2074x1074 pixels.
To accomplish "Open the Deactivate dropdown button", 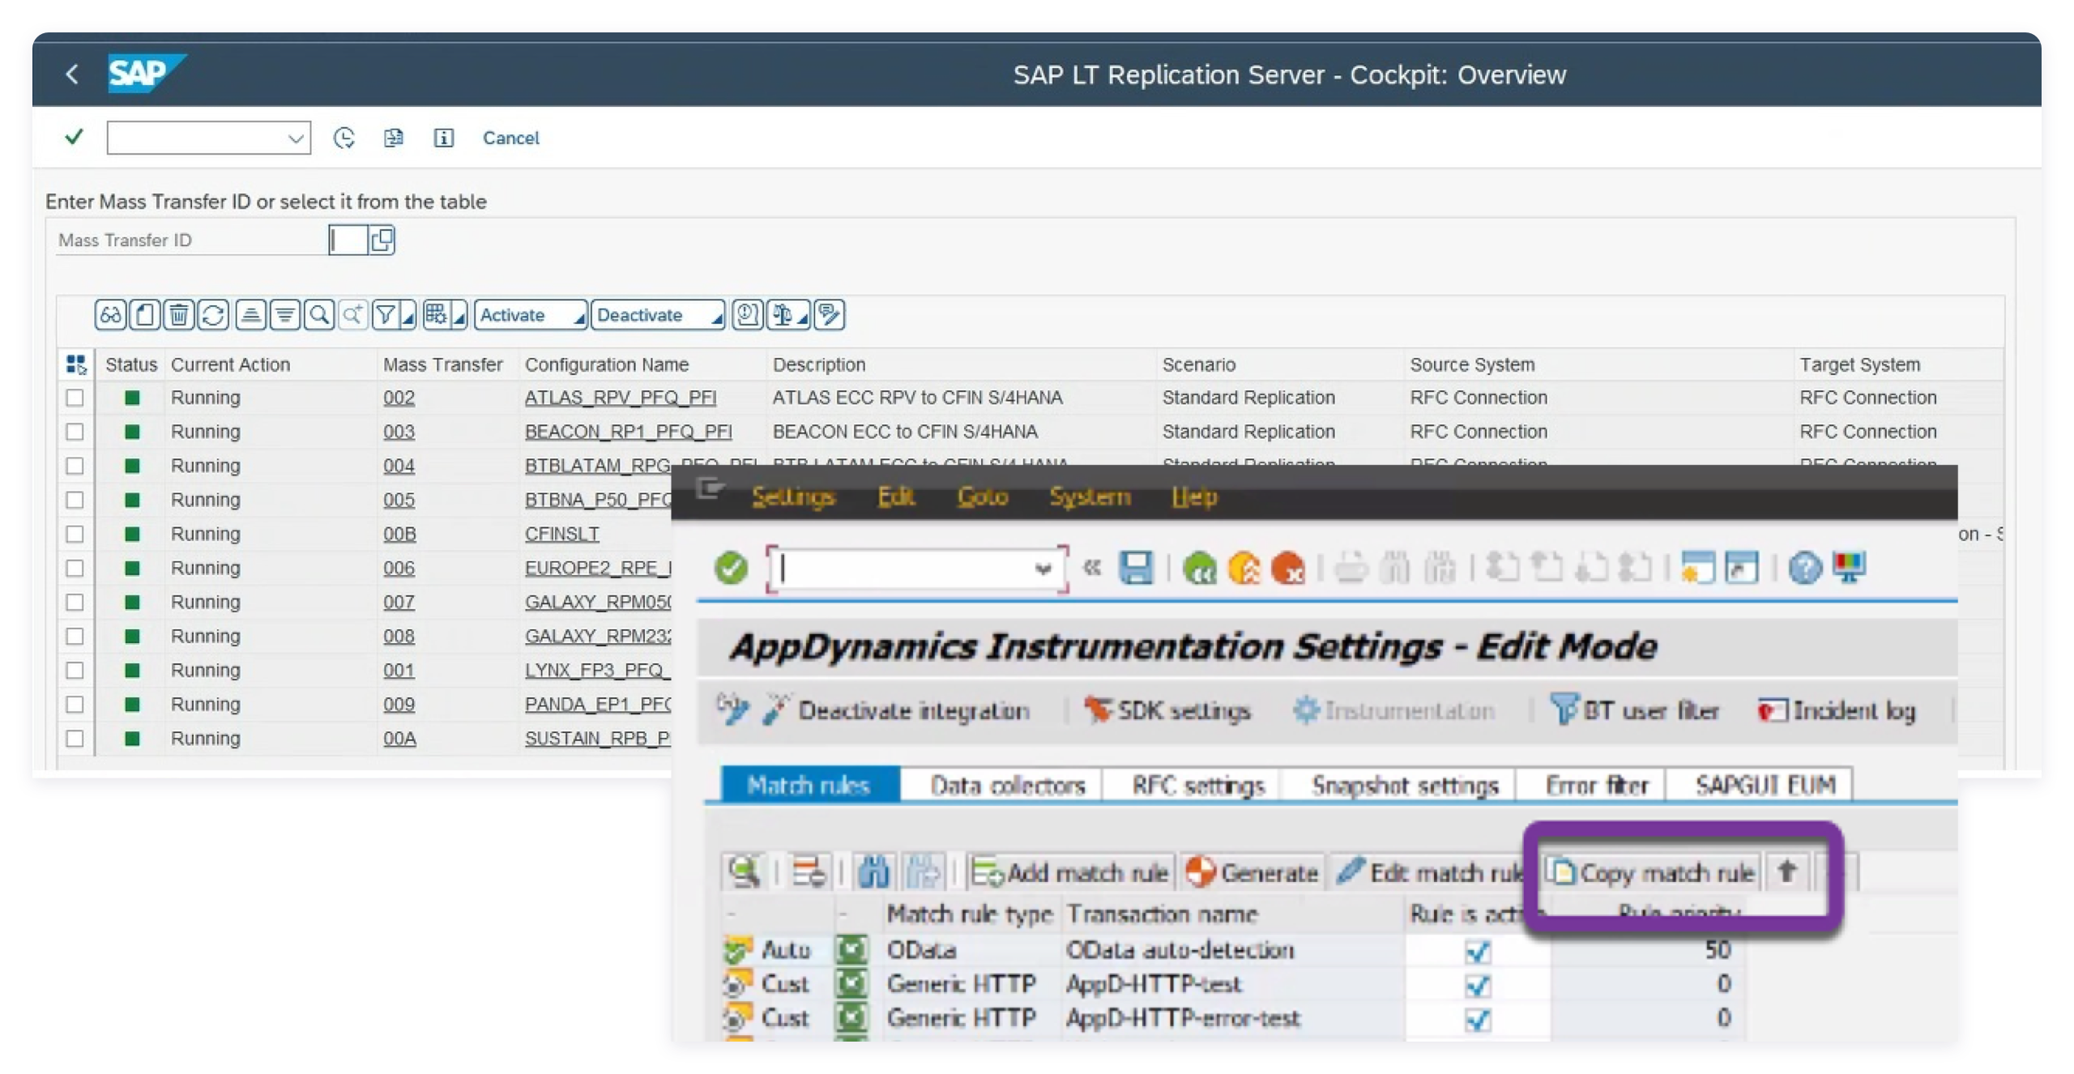I will [x=658, y=314].
